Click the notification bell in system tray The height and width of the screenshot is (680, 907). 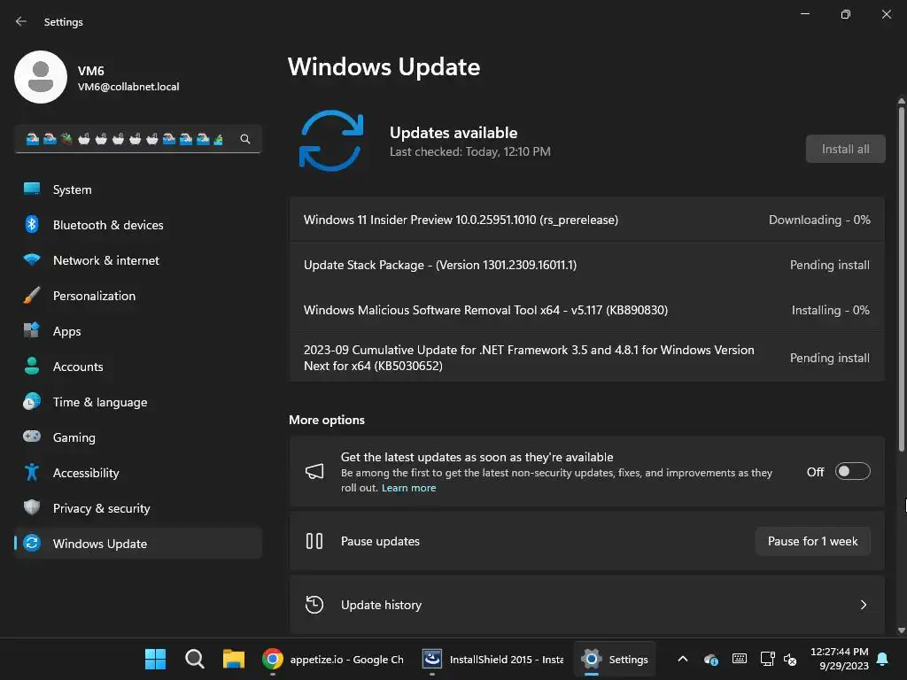point(883,659)
